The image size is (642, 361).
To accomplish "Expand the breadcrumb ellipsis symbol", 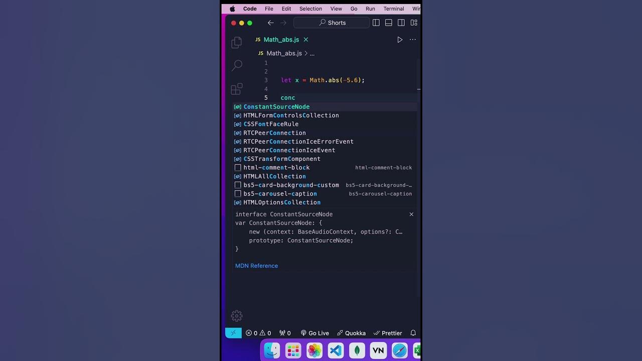I will [x=312, y=53].
